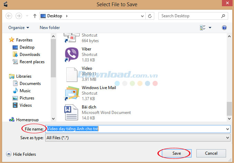
Task: Click the File name text field
Action: pyautogui.click(x=135, y=129)
